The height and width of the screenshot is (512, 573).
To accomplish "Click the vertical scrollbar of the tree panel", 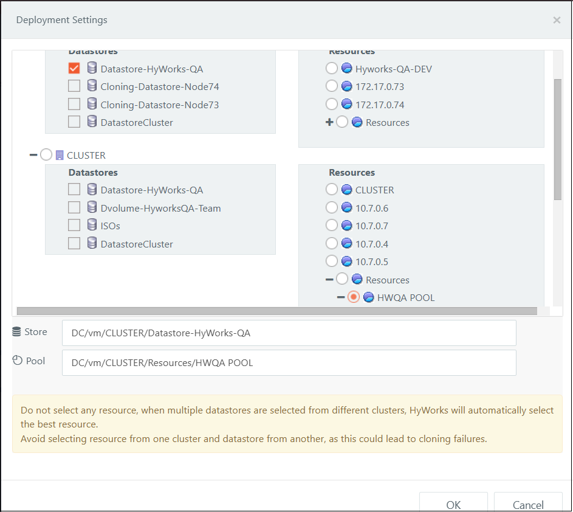I will (x=558, y=140).
